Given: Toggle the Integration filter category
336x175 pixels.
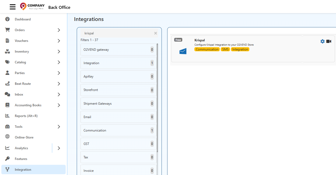Looking at the screenshot, I should pos(118,63).
